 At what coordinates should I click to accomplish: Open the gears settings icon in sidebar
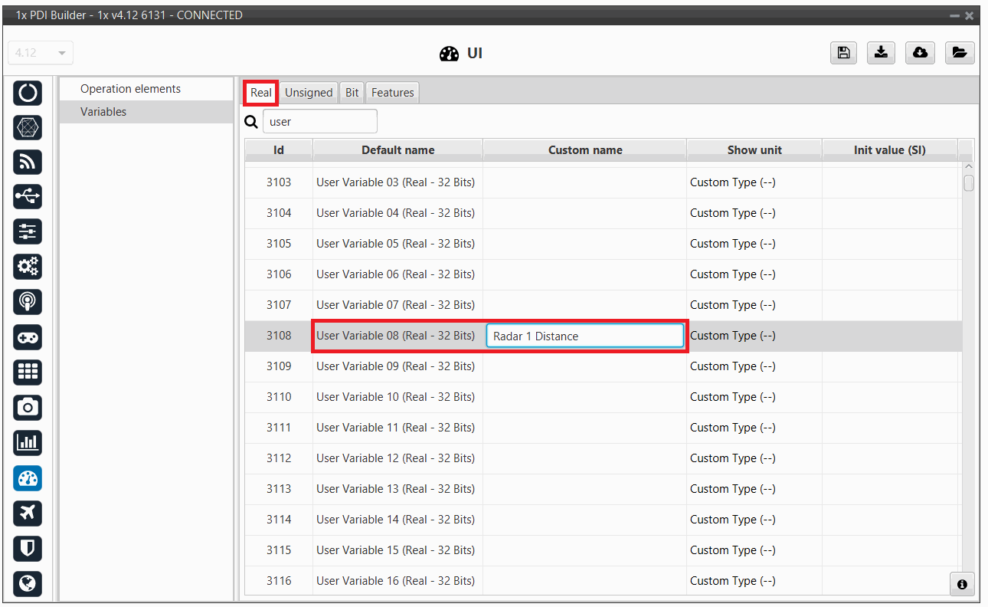(28, 267)
